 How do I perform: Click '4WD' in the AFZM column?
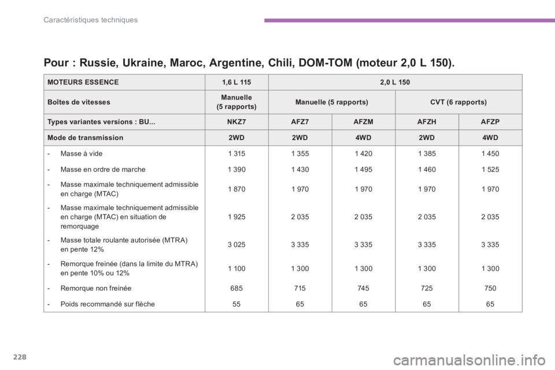point(363,138)
